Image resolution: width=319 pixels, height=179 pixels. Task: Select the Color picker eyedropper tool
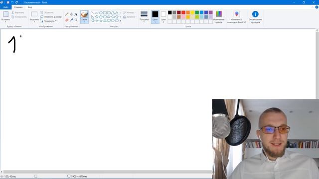71,20
